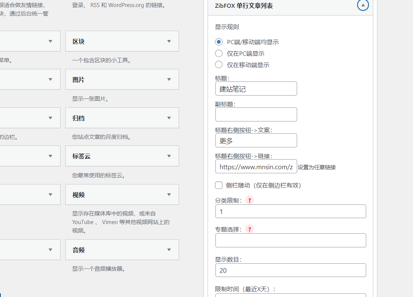The height and width of the screenshot is (297, 413).
Task: Click the empty 专题选择 input field
Action: pos(290,240)
